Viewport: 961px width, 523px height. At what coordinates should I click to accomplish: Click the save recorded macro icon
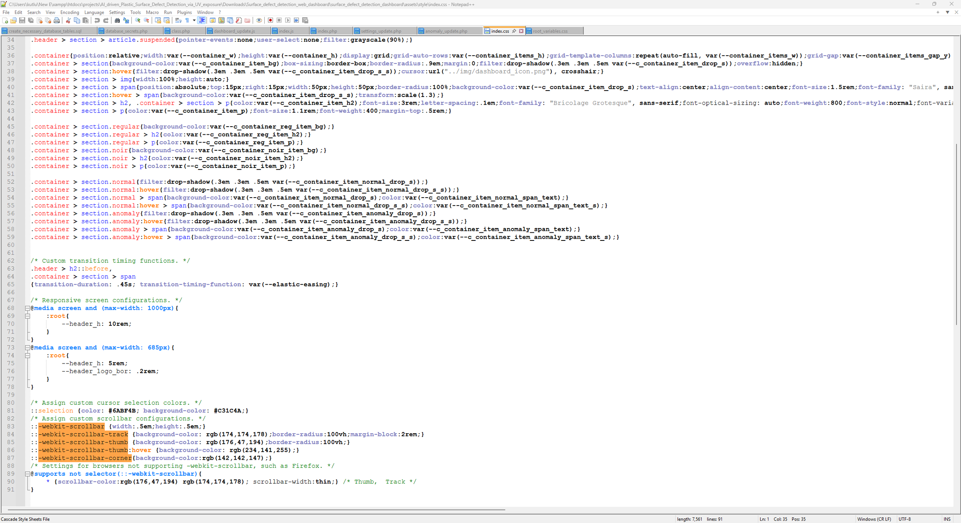[x=305, y=20]
